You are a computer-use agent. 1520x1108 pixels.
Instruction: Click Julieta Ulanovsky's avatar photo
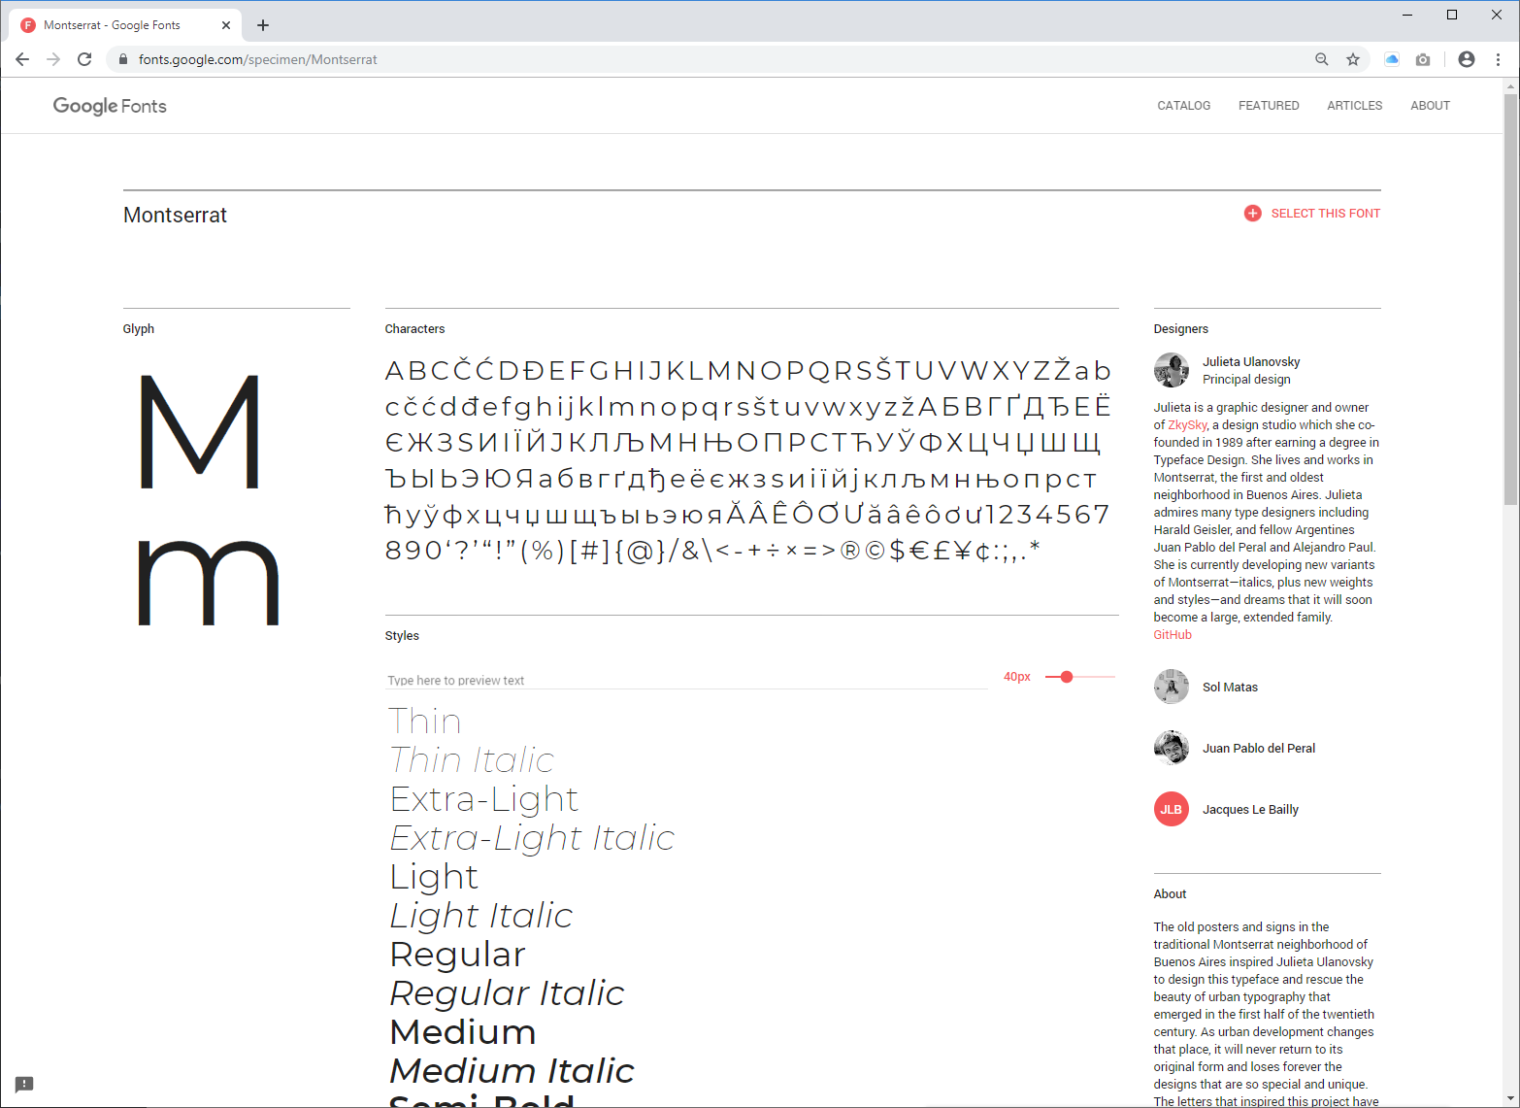click(1172, 370)
